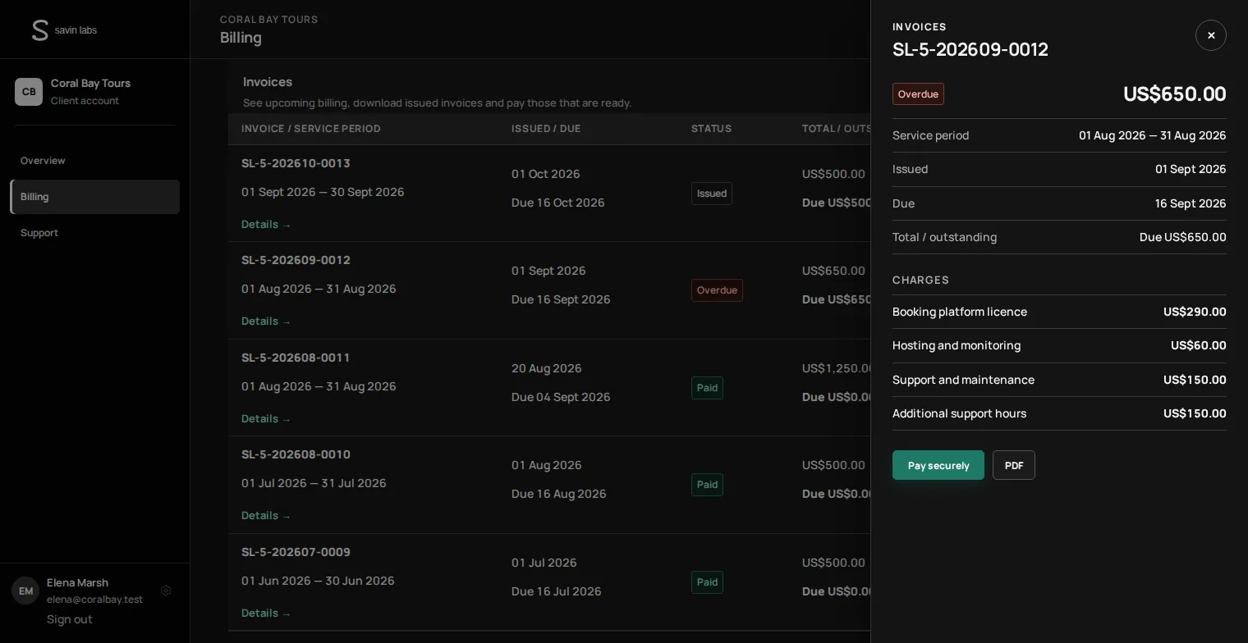Click Due 04 Sept 2026 in the table

[x=561, y=397]
